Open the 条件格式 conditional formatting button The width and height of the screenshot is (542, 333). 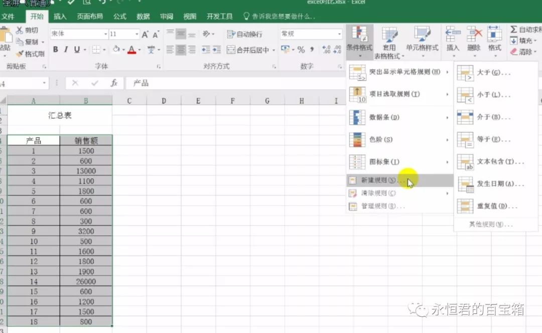point(359,42)
